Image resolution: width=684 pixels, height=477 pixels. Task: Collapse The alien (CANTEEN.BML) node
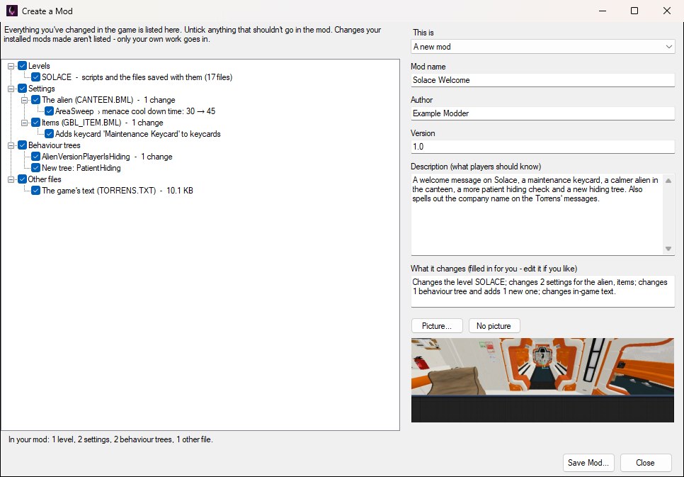pos(24,101)
